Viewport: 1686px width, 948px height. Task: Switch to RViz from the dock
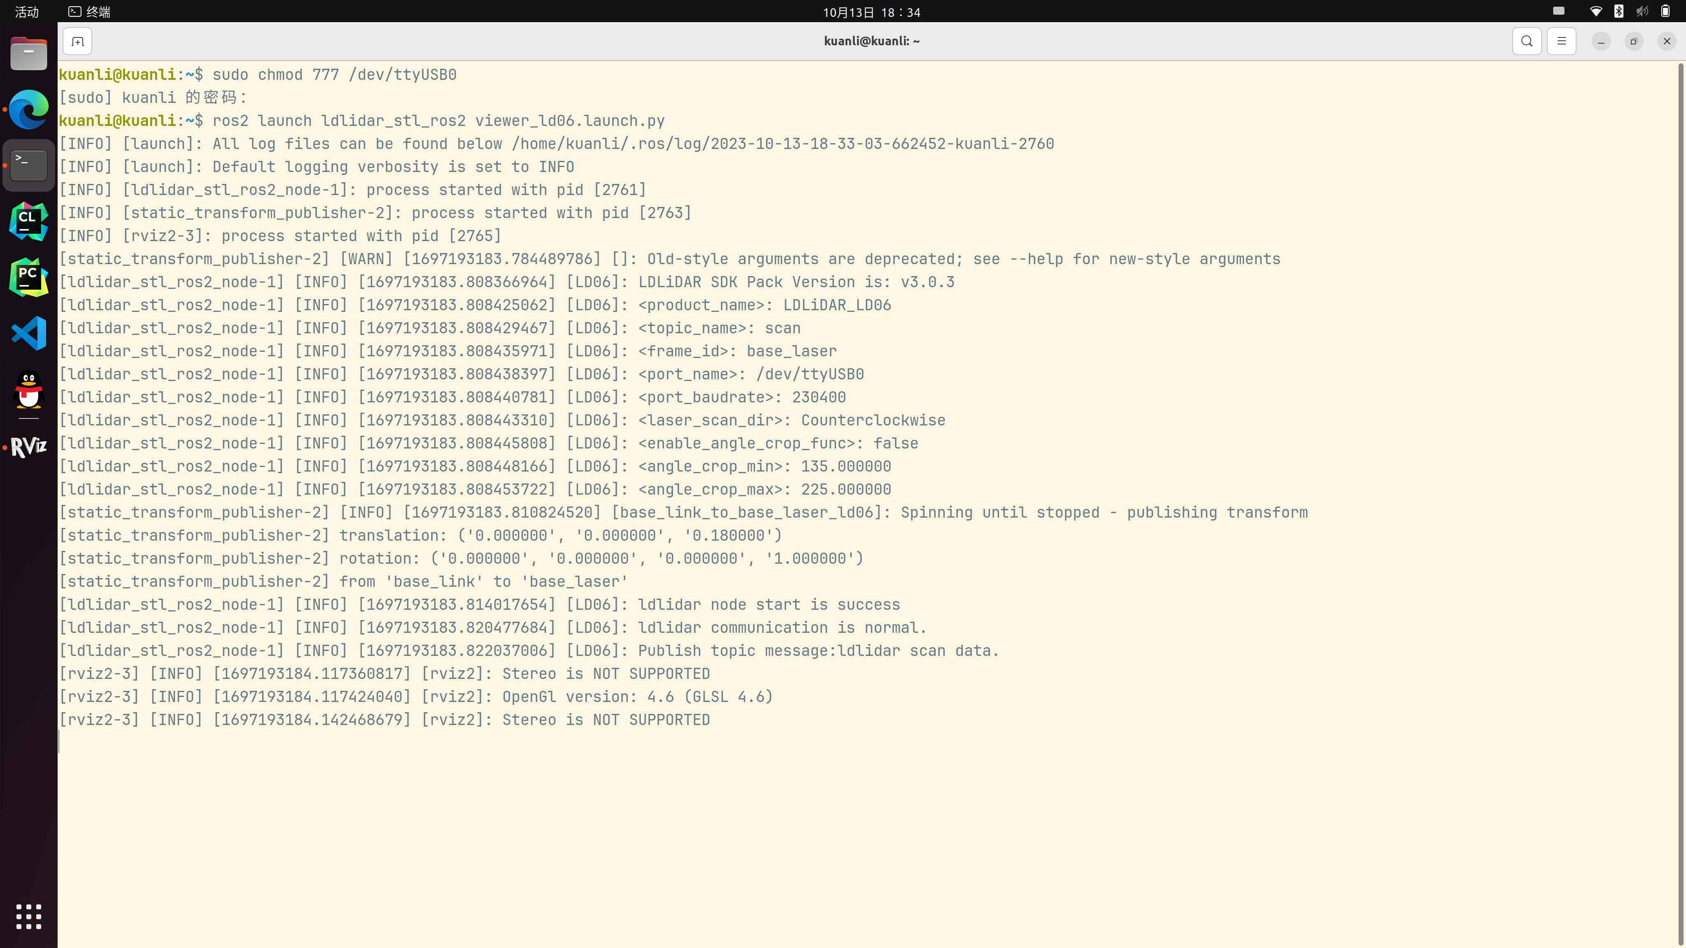click(29, 447)
